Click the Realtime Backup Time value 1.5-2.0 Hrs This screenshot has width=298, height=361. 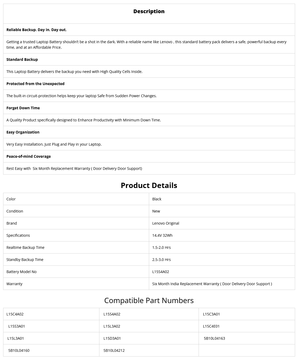tap(161, 248)
